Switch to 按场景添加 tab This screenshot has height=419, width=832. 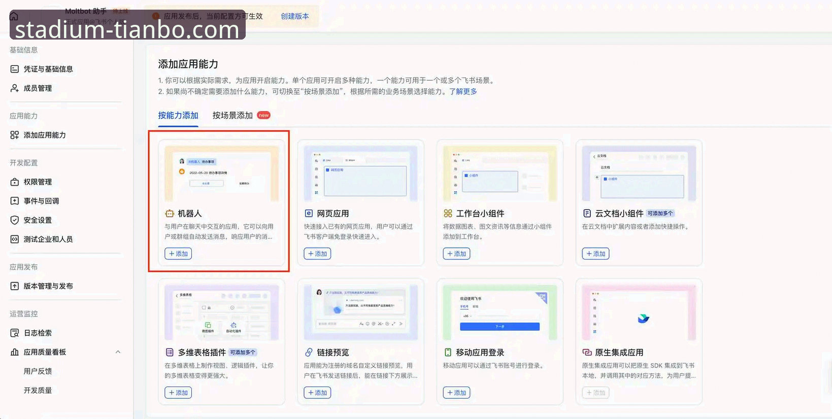point(232,116)
